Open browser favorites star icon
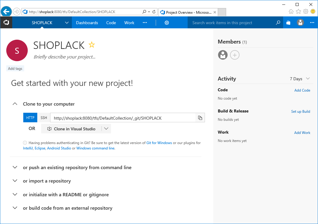This screenshot has width=318, height=224. click(x=298, y=12)
